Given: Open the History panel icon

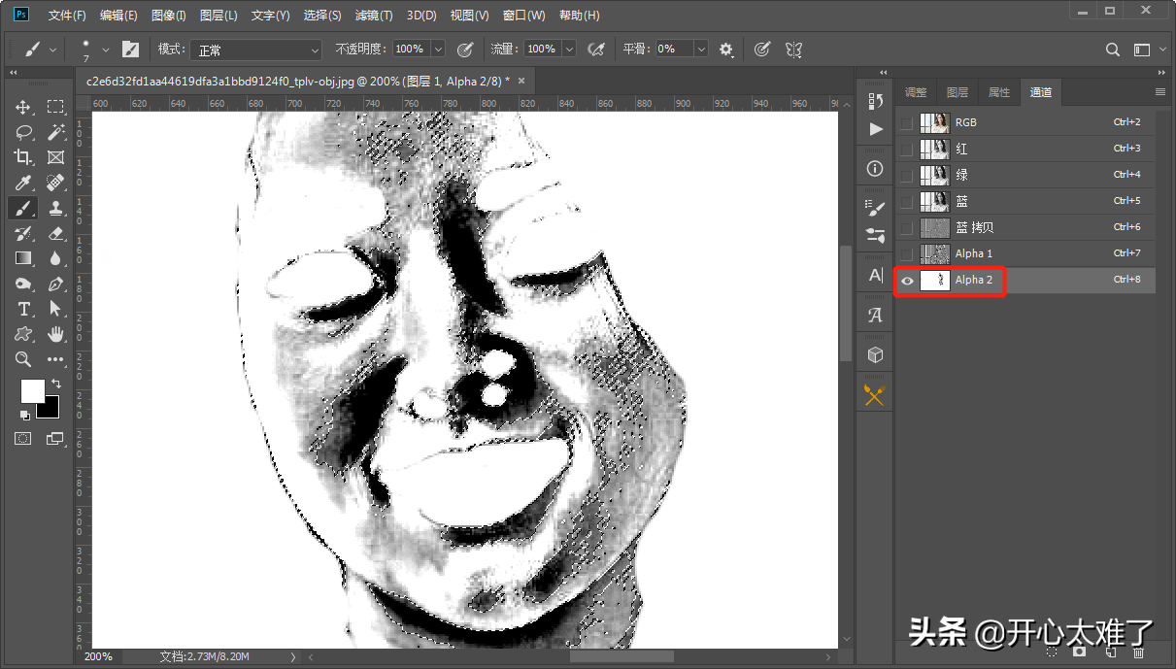Looking at the screenshot, I should point(875,100).
